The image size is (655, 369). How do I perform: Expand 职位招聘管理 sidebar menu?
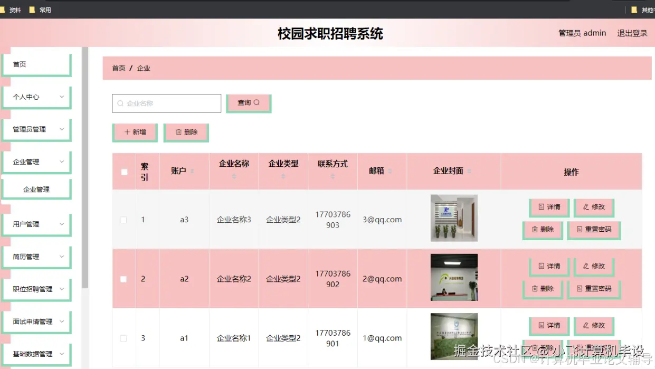36,289
